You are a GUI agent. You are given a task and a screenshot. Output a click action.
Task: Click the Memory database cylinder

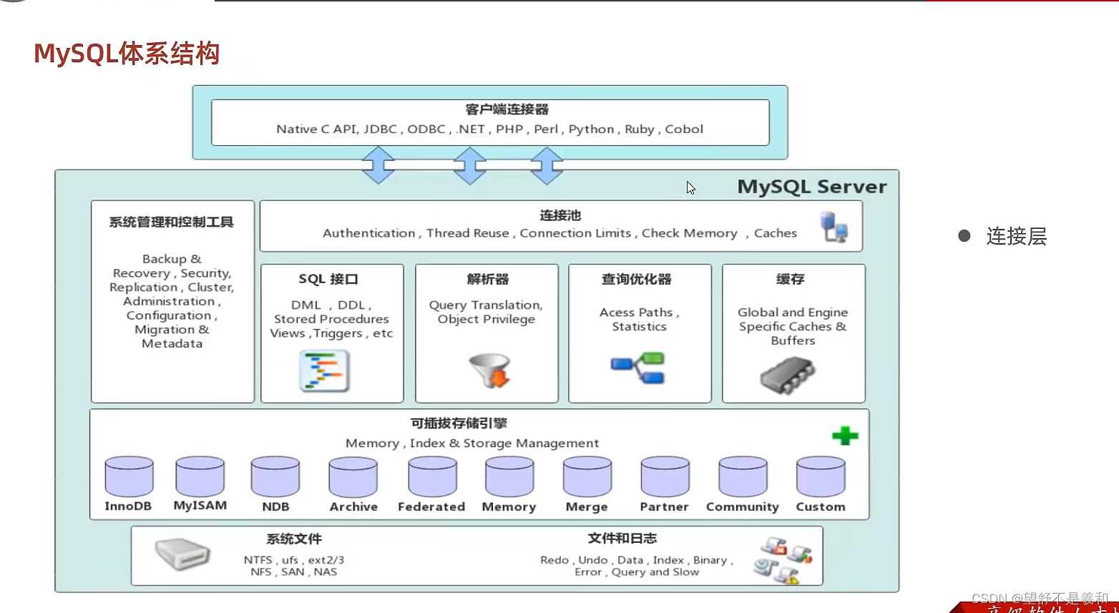(509, 478)
